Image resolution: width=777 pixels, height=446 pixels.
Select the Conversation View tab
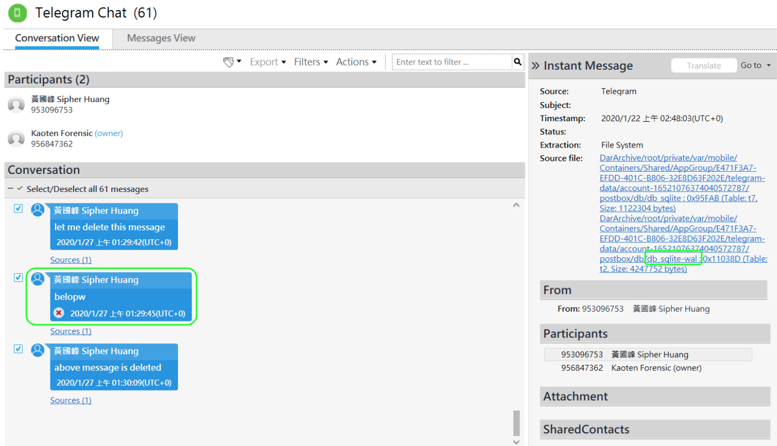[57, 38]
